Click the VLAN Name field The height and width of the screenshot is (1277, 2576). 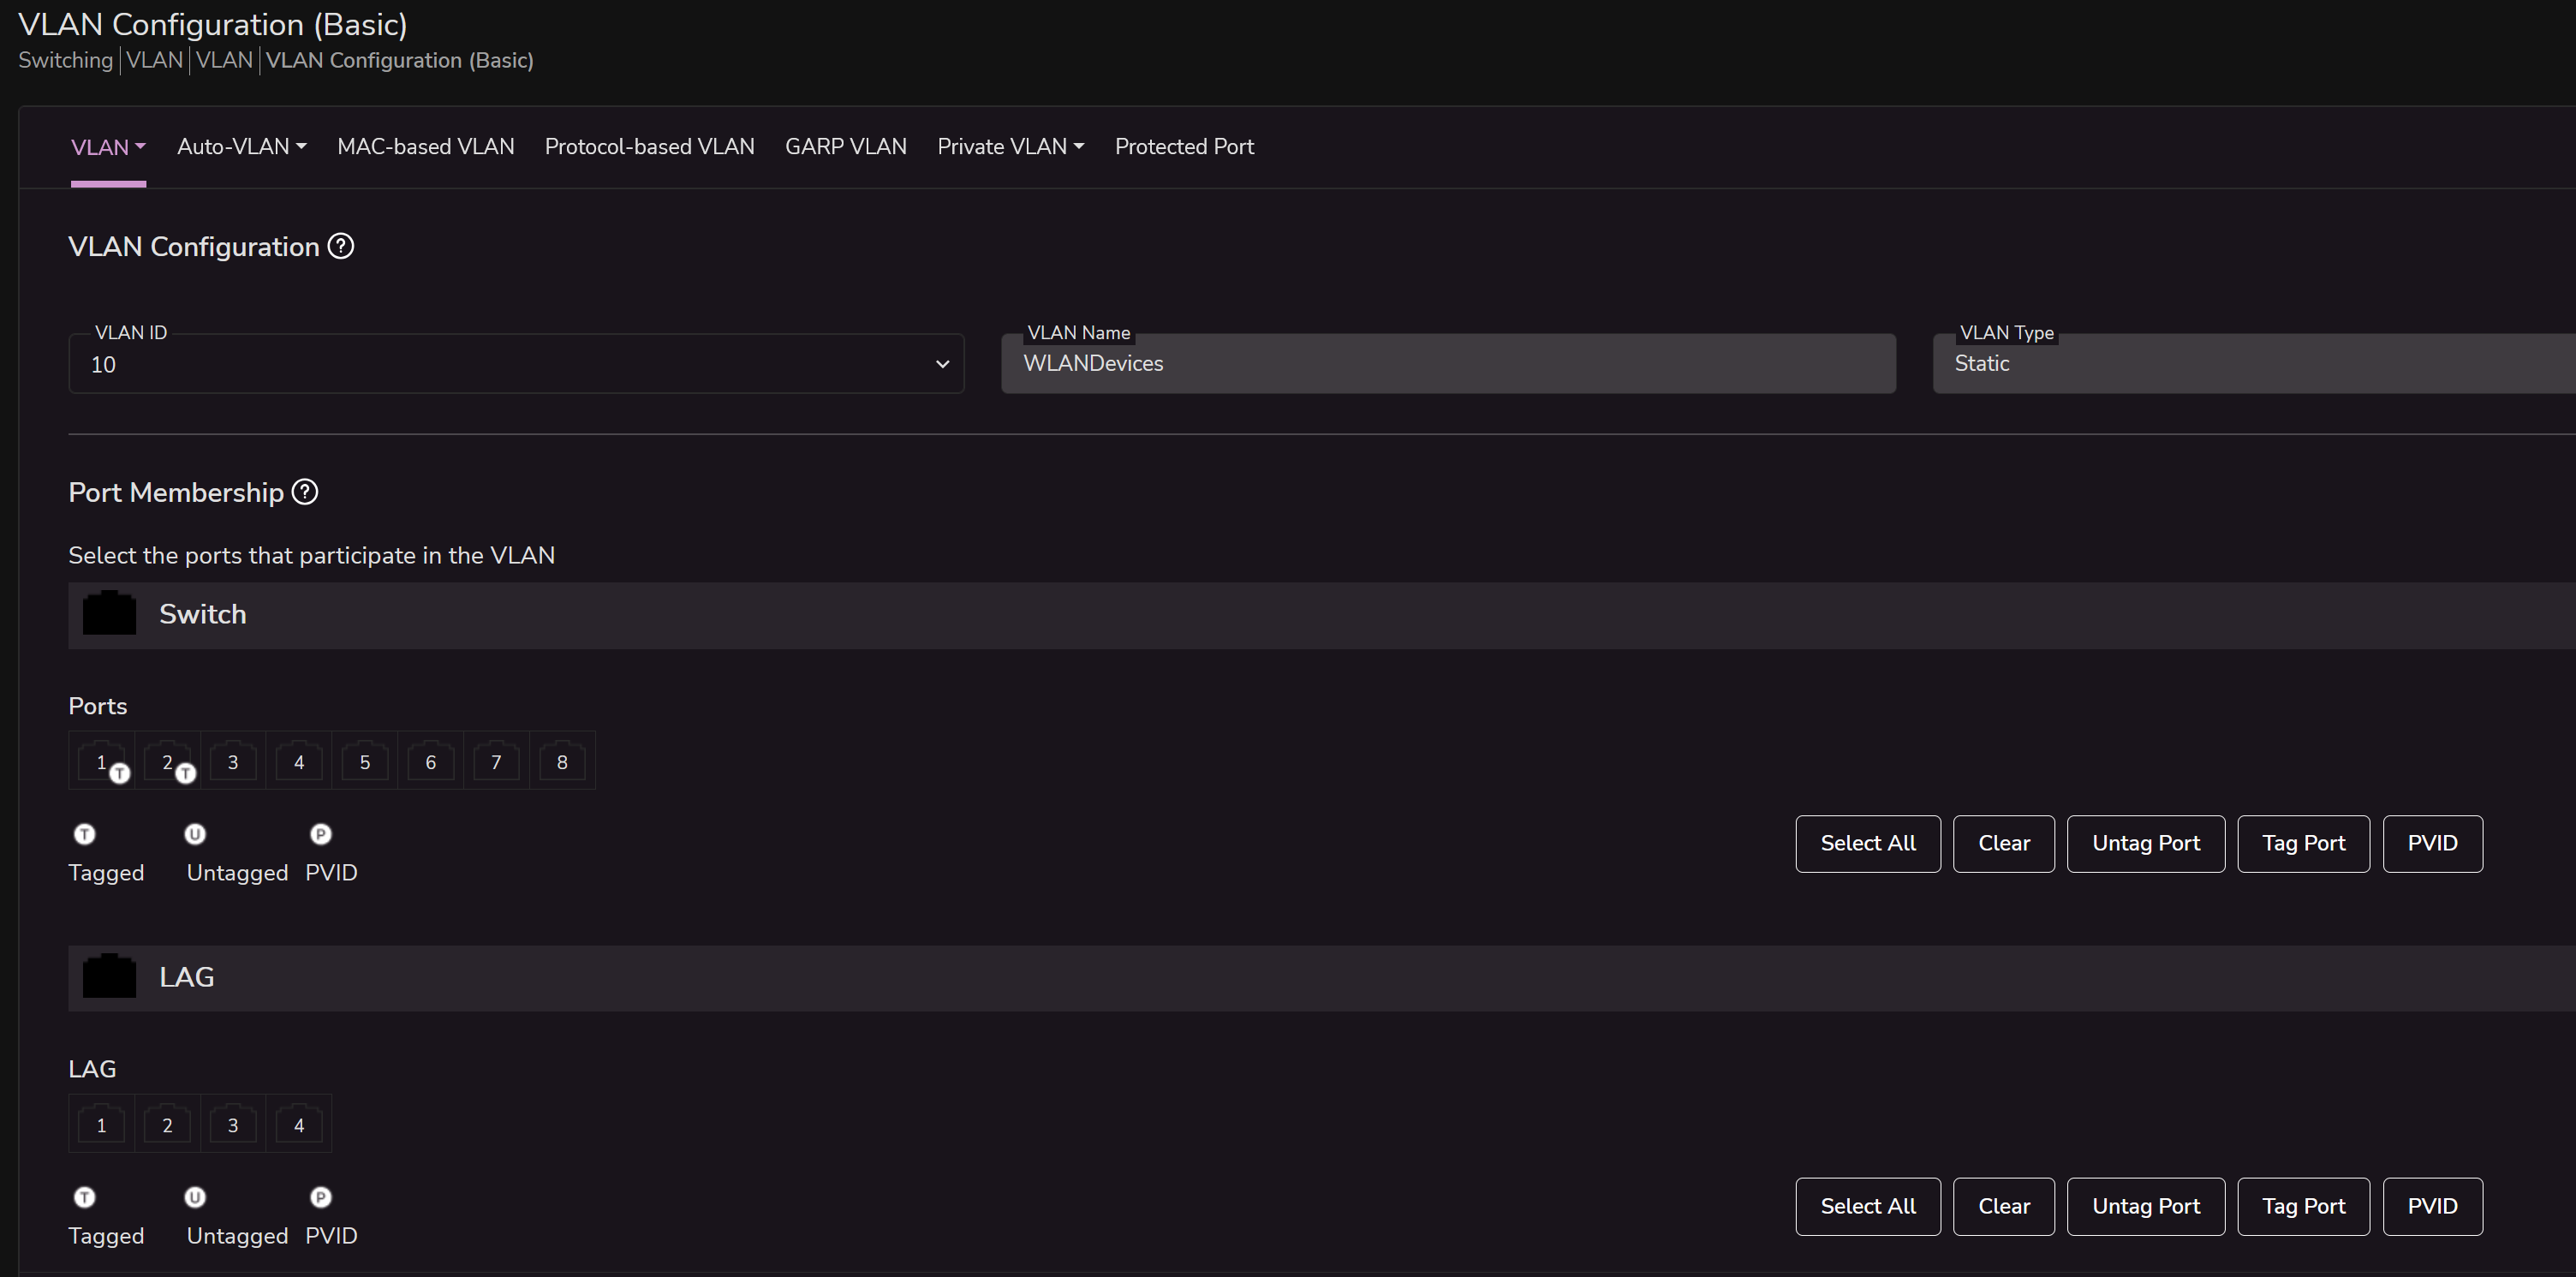pos(1448,364)
